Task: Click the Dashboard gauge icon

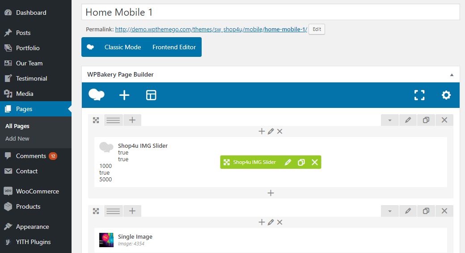Action: point(8,13)
